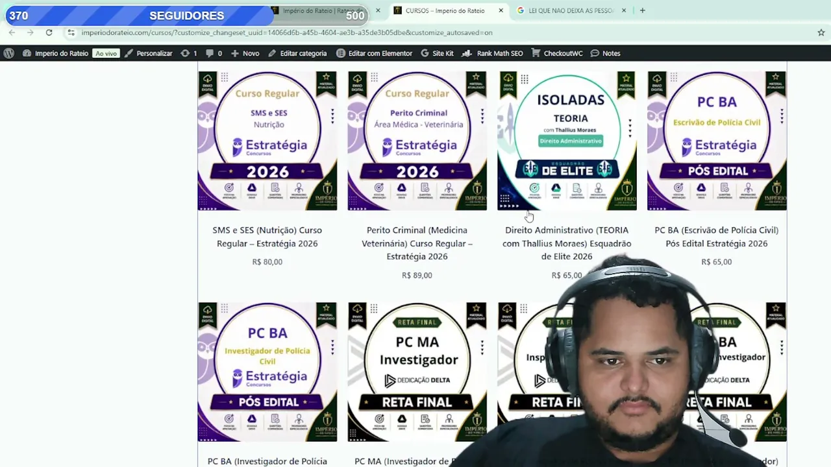
Task: Open Notes in the admin bar
Action: point(605,53)
